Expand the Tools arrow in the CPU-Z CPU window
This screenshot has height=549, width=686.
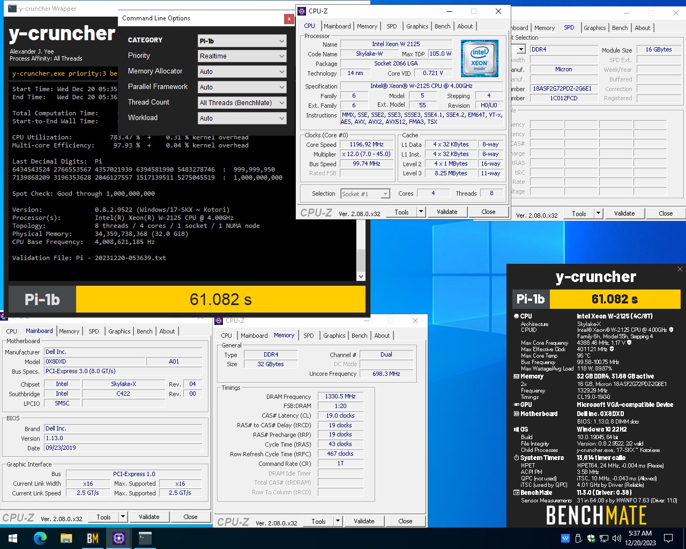coord(421,212)
